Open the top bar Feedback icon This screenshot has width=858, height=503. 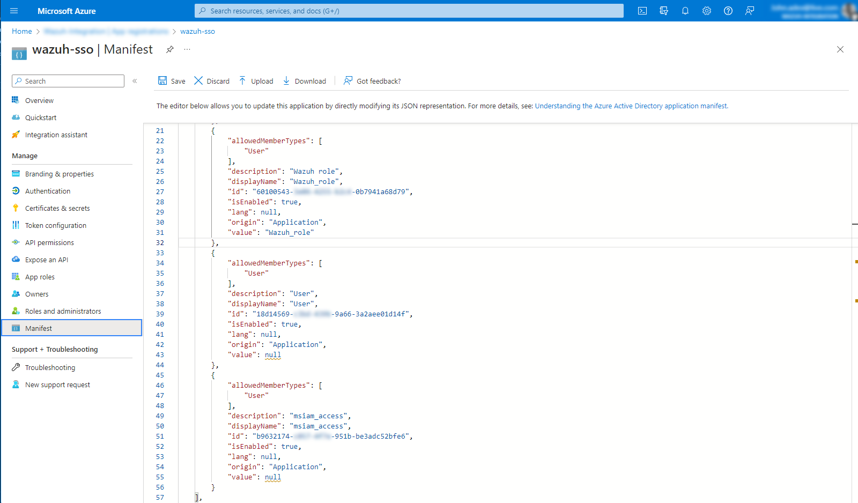tap(750, 11)
